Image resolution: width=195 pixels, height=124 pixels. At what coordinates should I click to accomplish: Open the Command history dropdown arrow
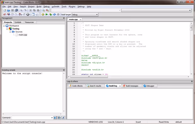point(52,118)
